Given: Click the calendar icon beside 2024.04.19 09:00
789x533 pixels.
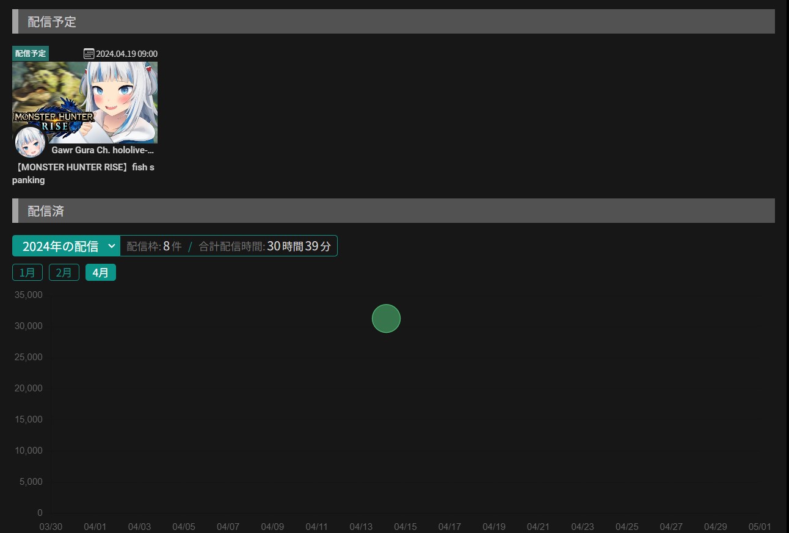Looking at the screenshot, I should [x=89, y=54].
